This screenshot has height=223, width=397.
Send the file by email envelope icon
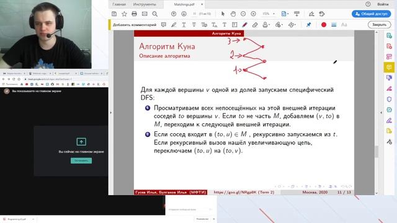click(x=145, y=14)
